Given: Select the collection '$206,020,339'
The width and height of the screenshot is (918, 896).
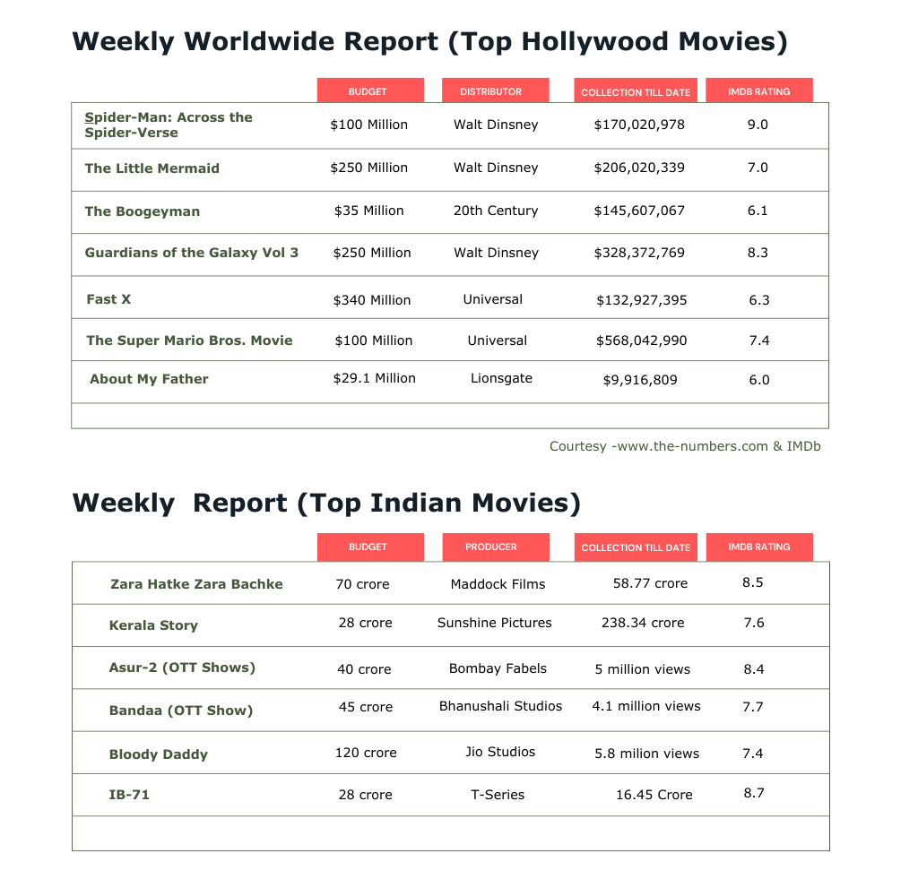Looking at the screenshot, I should pos(639,168).
